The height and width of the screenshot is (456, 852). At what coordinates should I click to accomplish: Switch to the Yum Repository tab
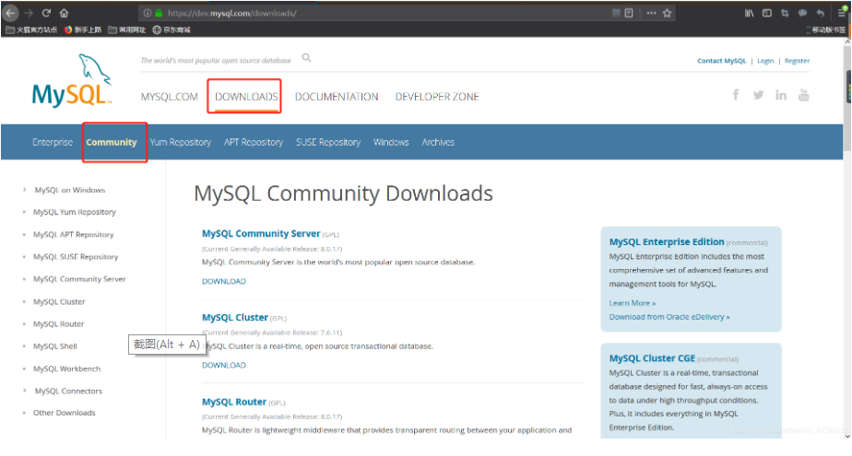pyautogui.click(x=181, y=142)
